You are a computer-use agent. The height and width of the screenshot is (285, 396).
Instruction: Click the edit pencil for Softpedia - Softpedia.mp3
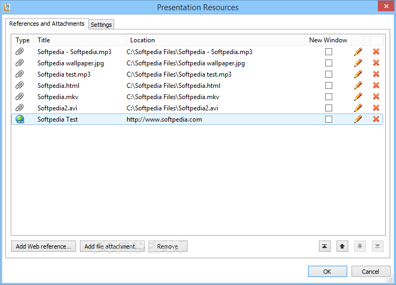click(358, 52)
